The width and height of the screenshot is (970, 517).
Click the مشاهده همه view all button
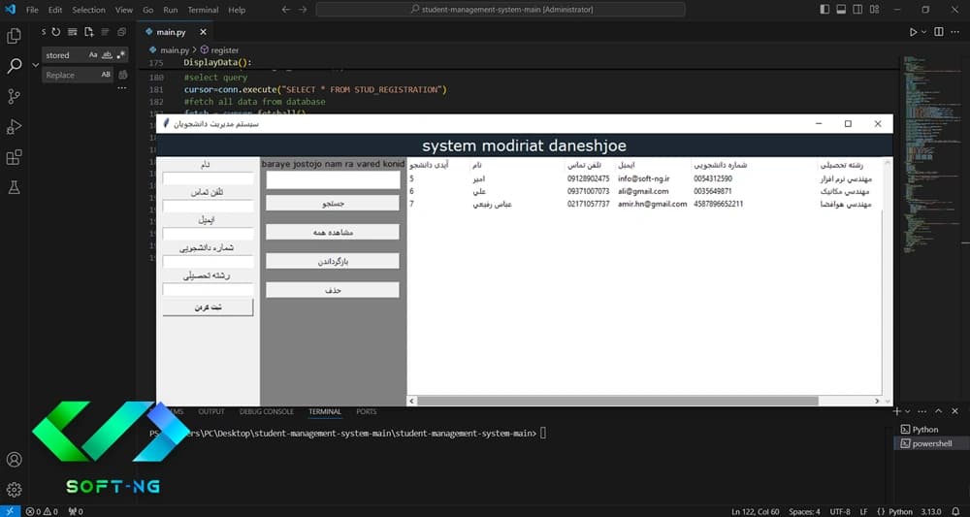[x=333, y=232]
